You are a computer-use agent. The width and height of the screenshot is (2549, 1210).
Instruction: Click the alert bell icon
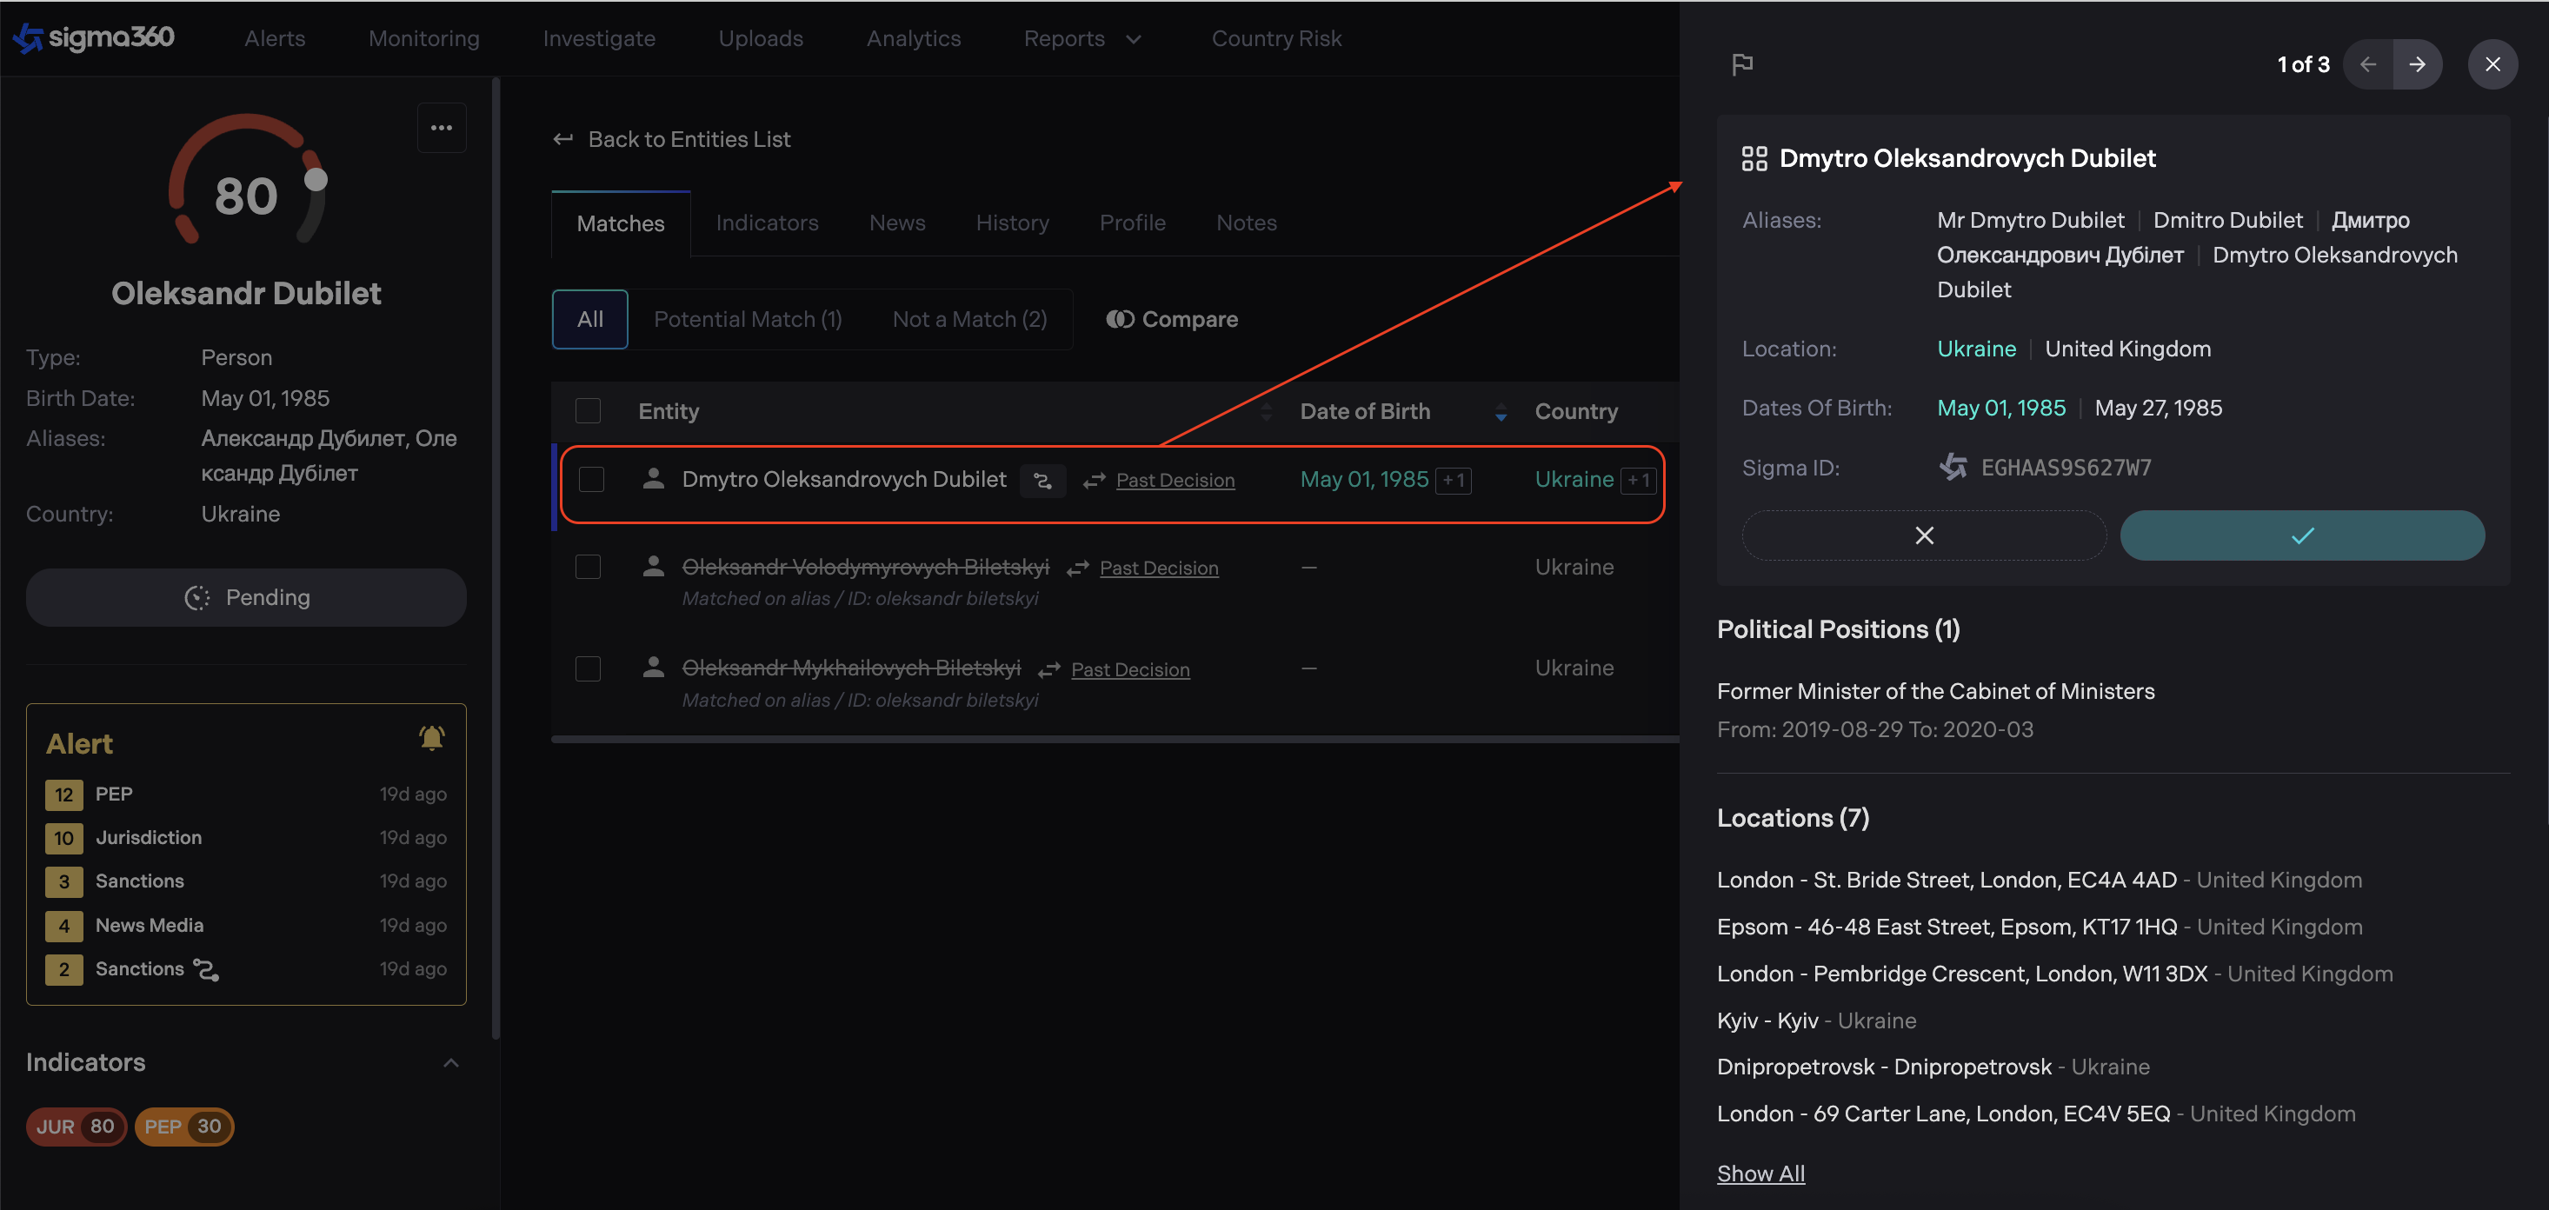click(431, 738)
